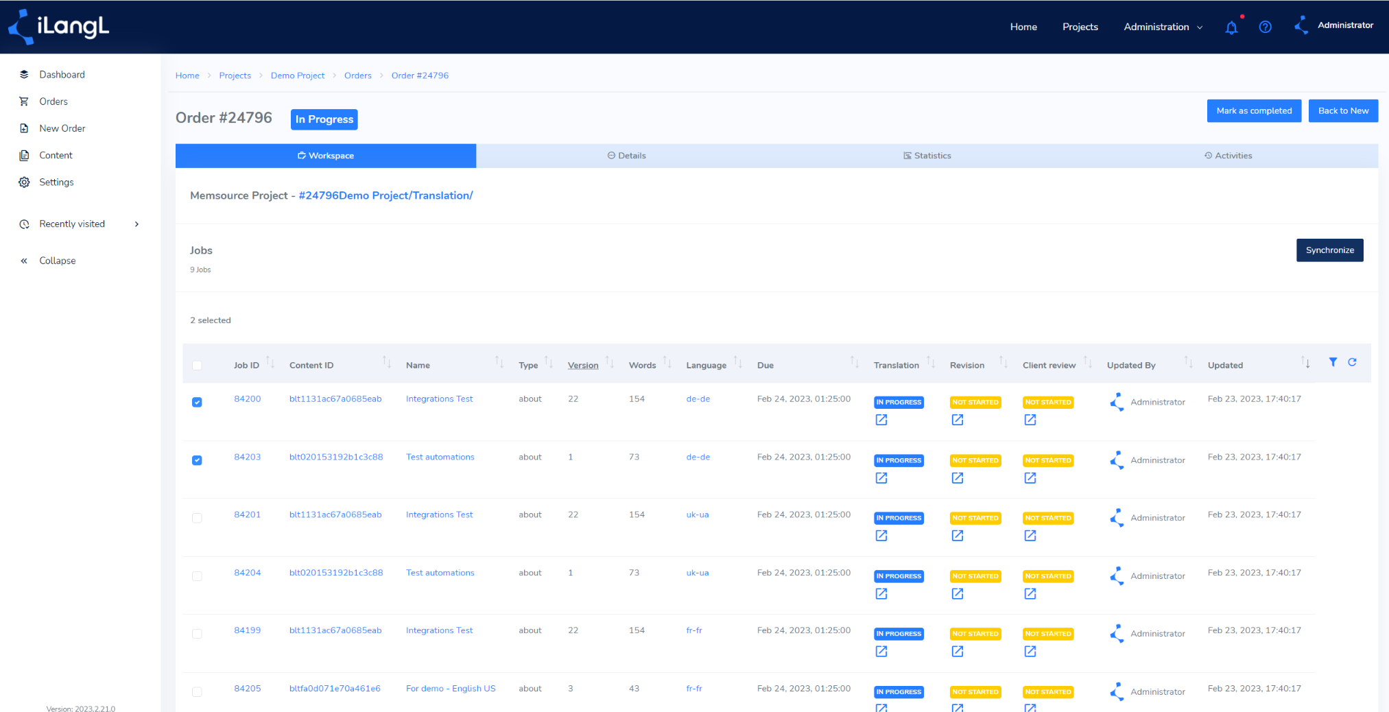Click the iLangL logo

pyautogui.click(x=58, y=27)
